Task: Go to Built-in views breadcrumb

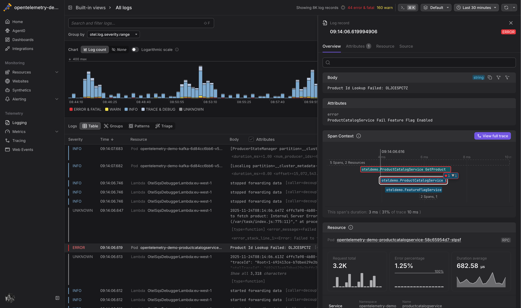Action: (90, 8)
